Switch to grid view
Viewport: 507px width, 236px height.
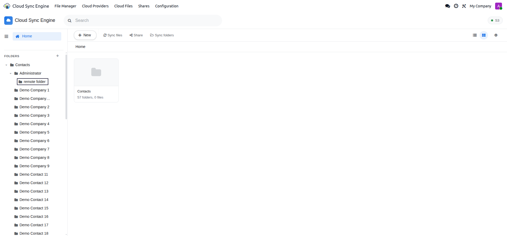click(x=484, y=35)
